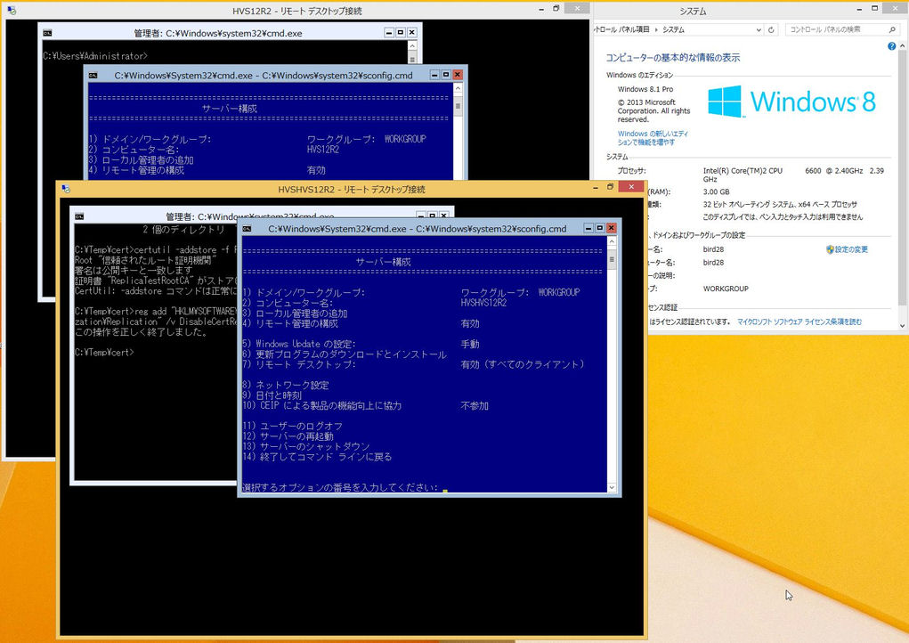Image resolution: width=909 pixels, height=643 pixels.
Task: Click the HVSHVS12R2 remote desktop title bar icon
Action: pos(66,189)
